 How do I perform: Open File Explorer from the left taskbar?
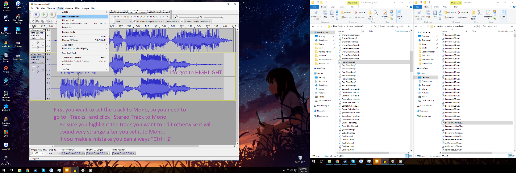[x=20, y=170]
